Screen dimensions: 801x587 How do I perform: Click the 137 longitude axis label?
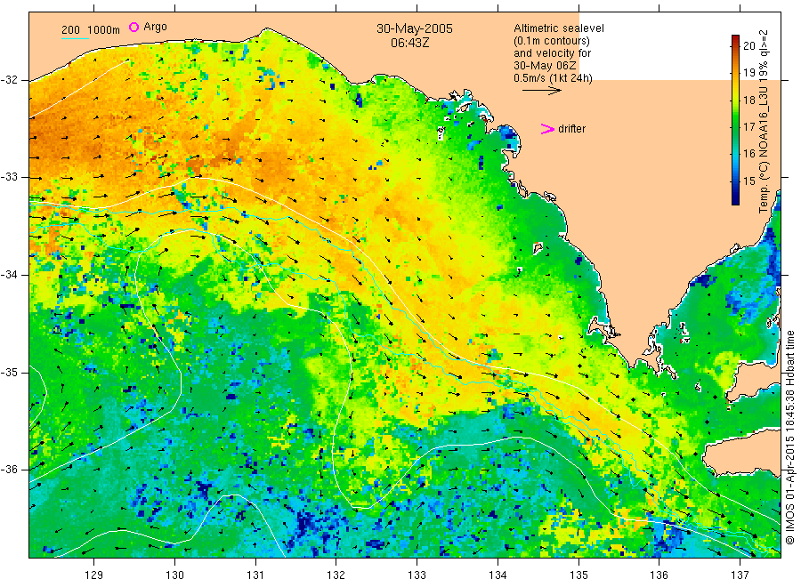tap(740, 575)
